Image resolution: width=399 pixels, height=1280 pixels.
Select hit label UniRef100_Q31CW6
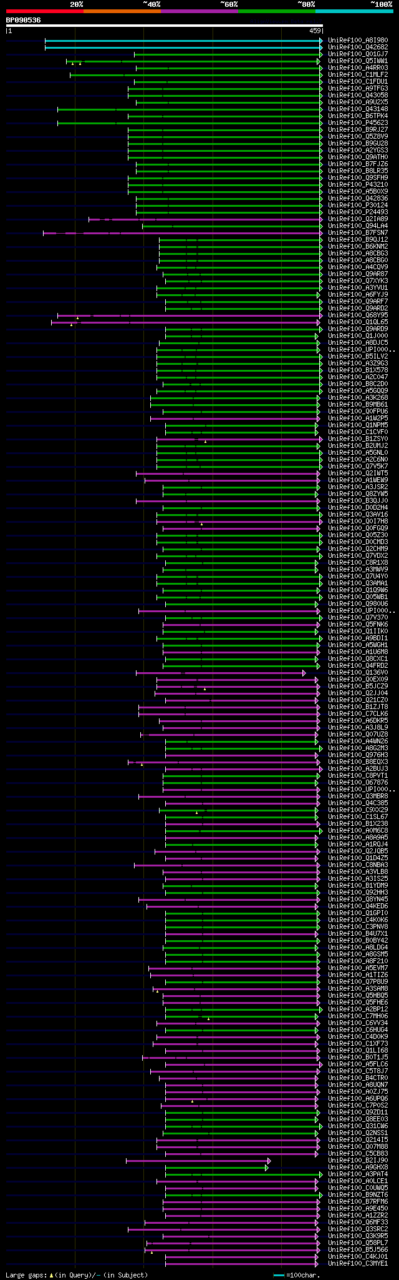tap(358, 1126)
